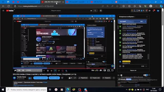The width and height of the screenshot is (164, 92).
Task: Open video player settings gear
Action: point(101,71)
